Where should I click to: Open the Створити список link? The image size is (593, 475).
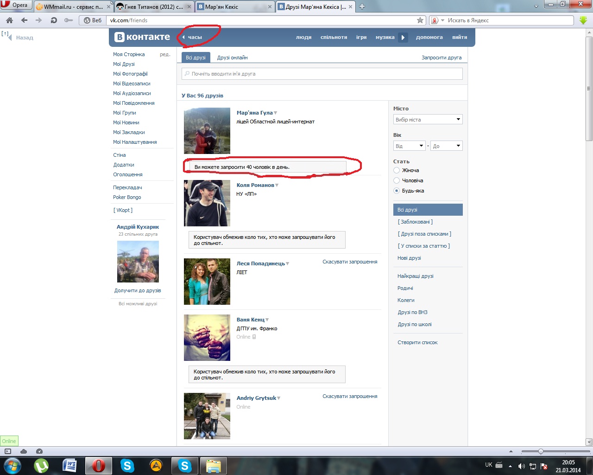click(417, 342)
